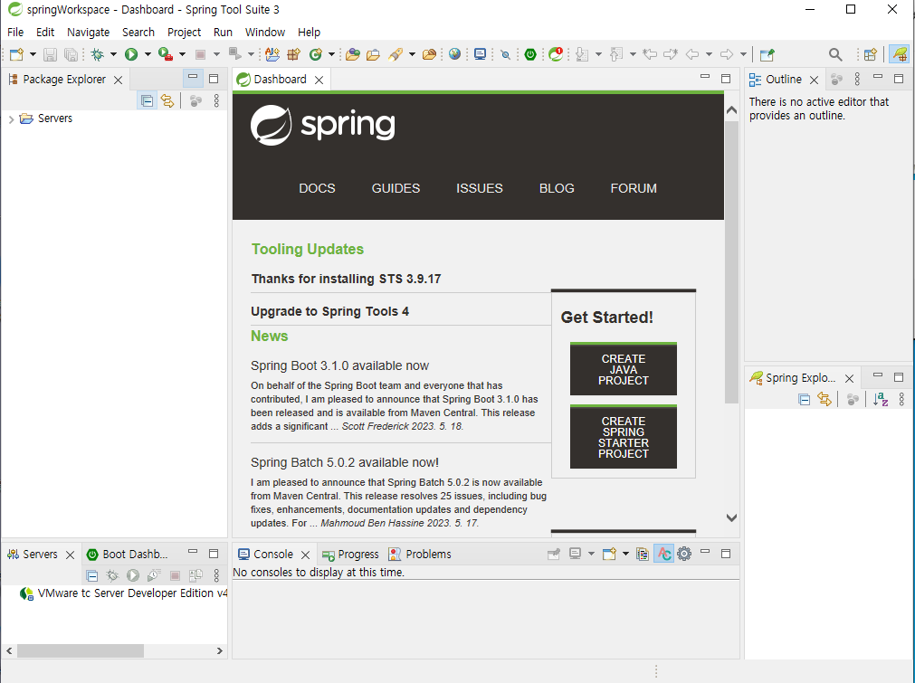The image size is (915, 683).
Task: Open the Help menu
Action: tap(309, 32)
